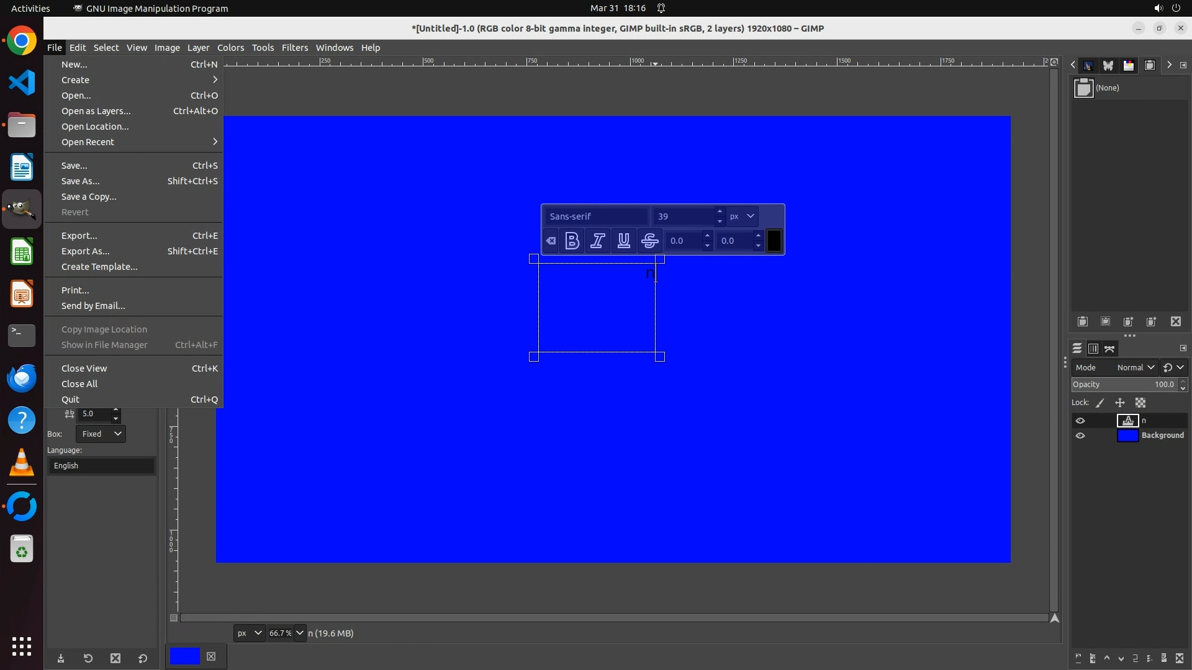This screenshot has height=670, width=1192.
Task: Add a mask to the layer
Action: (x=1163, y=658)
